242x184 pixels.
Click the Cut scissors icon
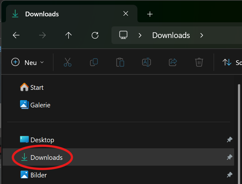coord(67,62)
